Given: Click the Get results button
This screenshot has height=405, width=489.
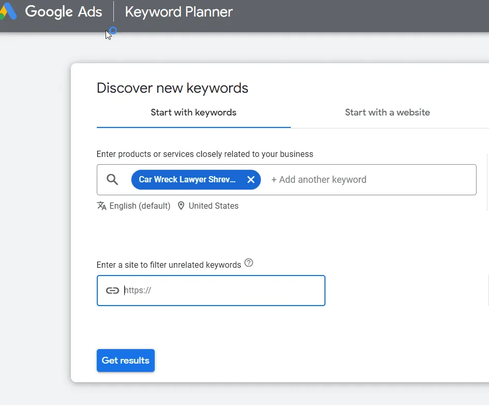Looking at the screenshot, I should [x=126, y=360].
